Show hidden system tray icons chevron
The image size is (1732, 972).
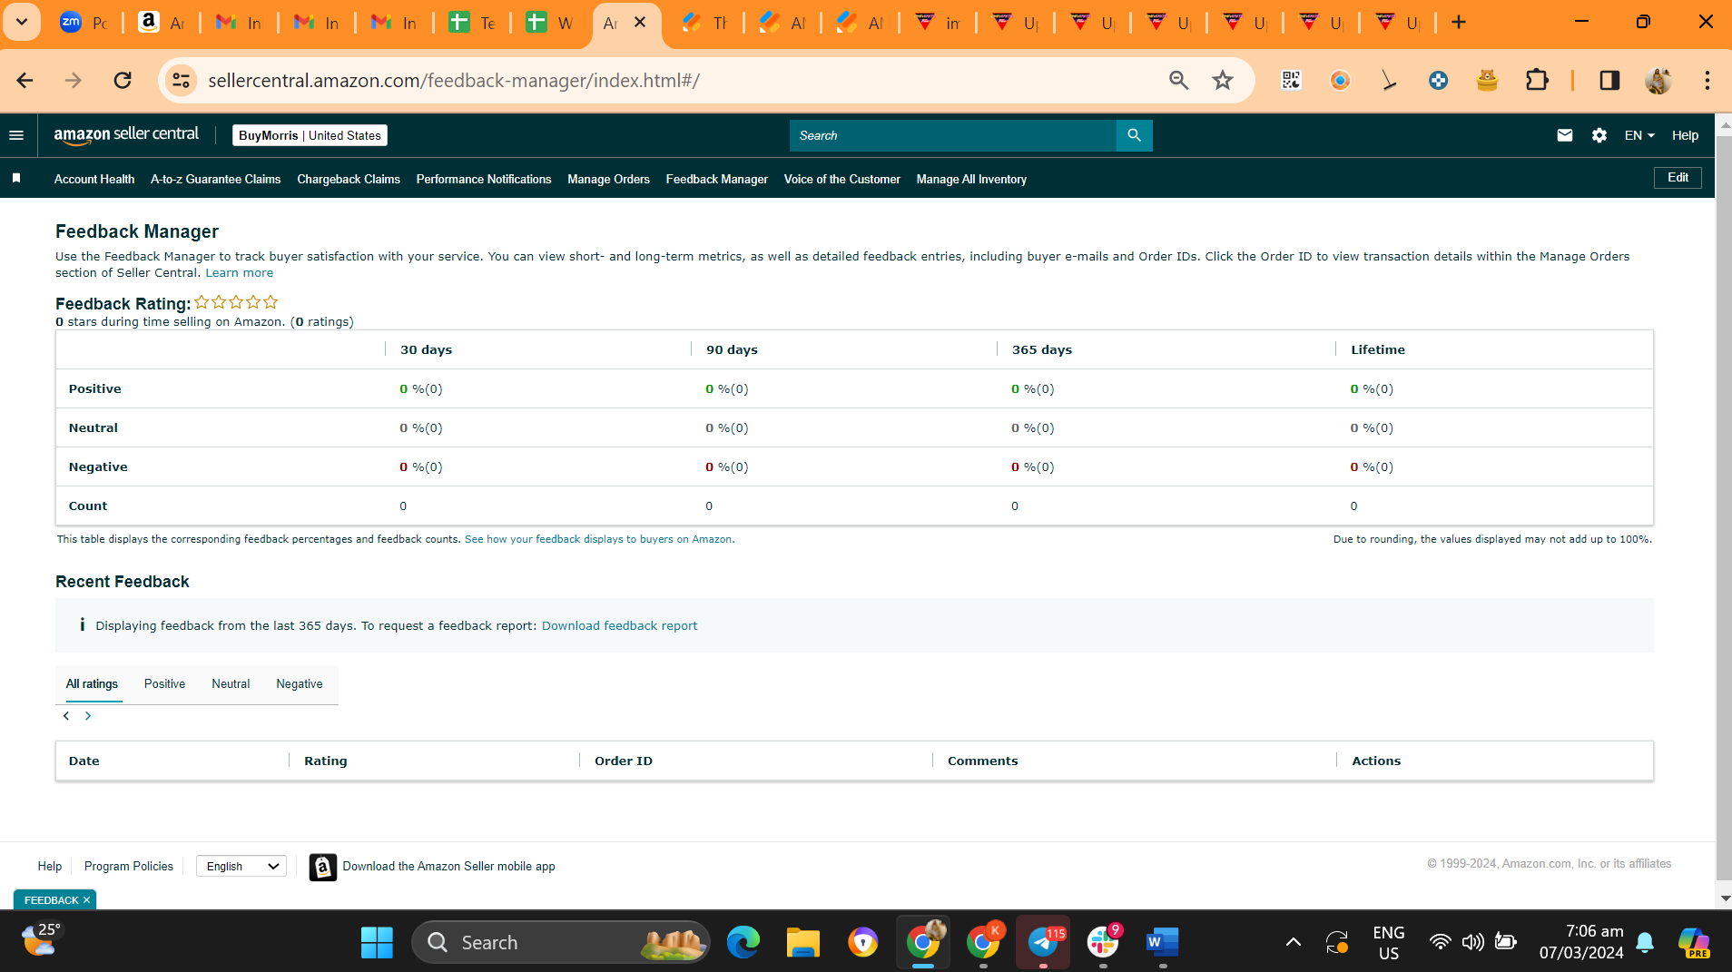[1294, 943]
